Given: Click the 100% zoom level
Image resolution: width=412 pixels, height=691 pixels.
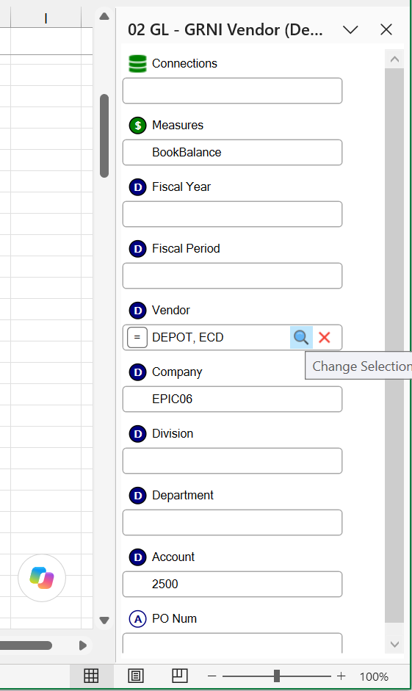Looking at the screenshot, I should [x=374, y=676].
